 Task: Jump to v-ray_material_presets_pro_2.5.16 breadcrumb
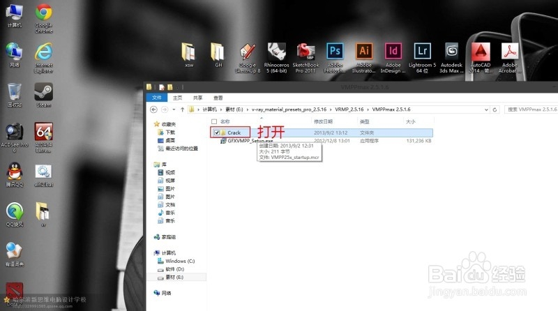[x=289, y=109]
